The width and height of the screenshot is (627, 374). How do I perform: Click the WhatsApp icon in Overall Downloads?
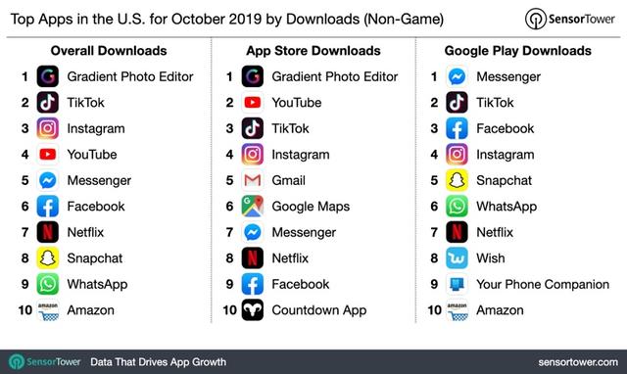point(48,284)
